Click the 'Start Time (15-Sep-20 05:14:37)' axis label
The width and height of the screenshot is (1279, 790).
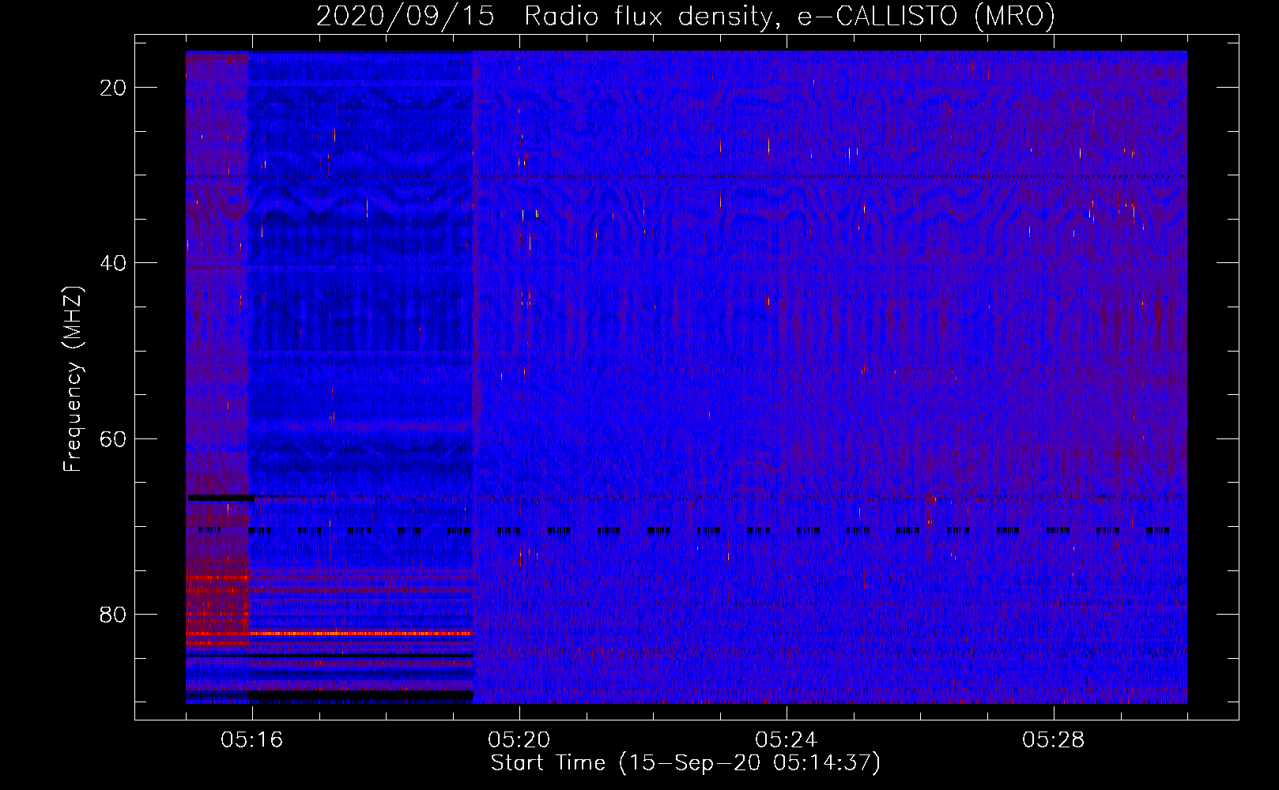click(x=685, y=763)
